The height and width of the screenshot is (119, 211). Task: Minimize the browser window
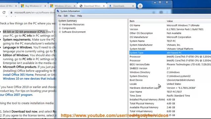[x=155, y=2]
